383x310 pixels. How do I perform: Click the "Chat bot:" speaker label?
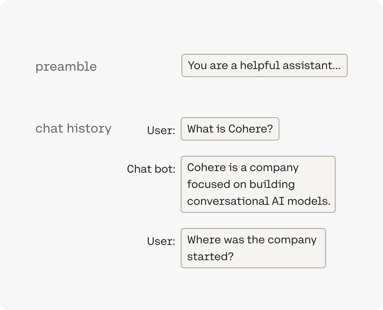[151, 169]
